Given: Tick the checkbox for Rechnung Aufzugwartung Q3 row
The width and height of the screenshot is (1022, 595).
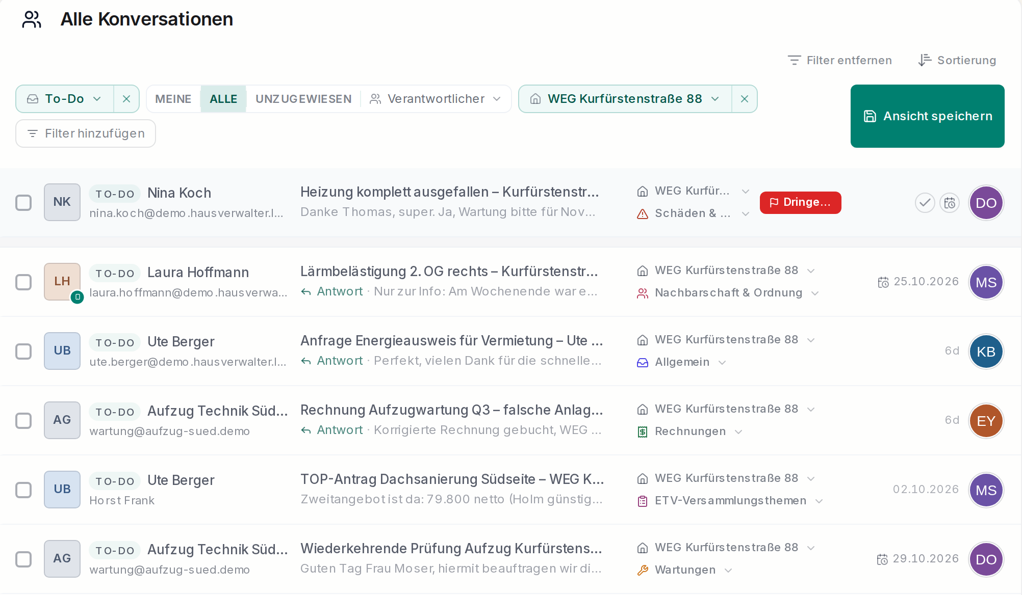Looking at the screenshot, I should [x=23, y=421].
